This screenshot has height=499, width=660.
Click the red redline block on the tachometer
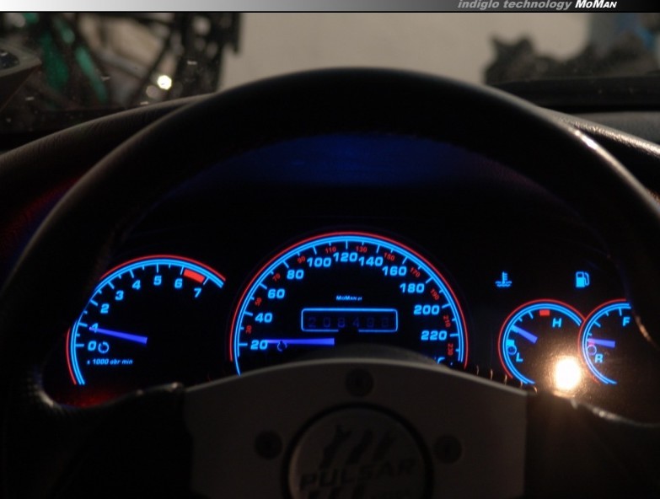pos(194,276)
